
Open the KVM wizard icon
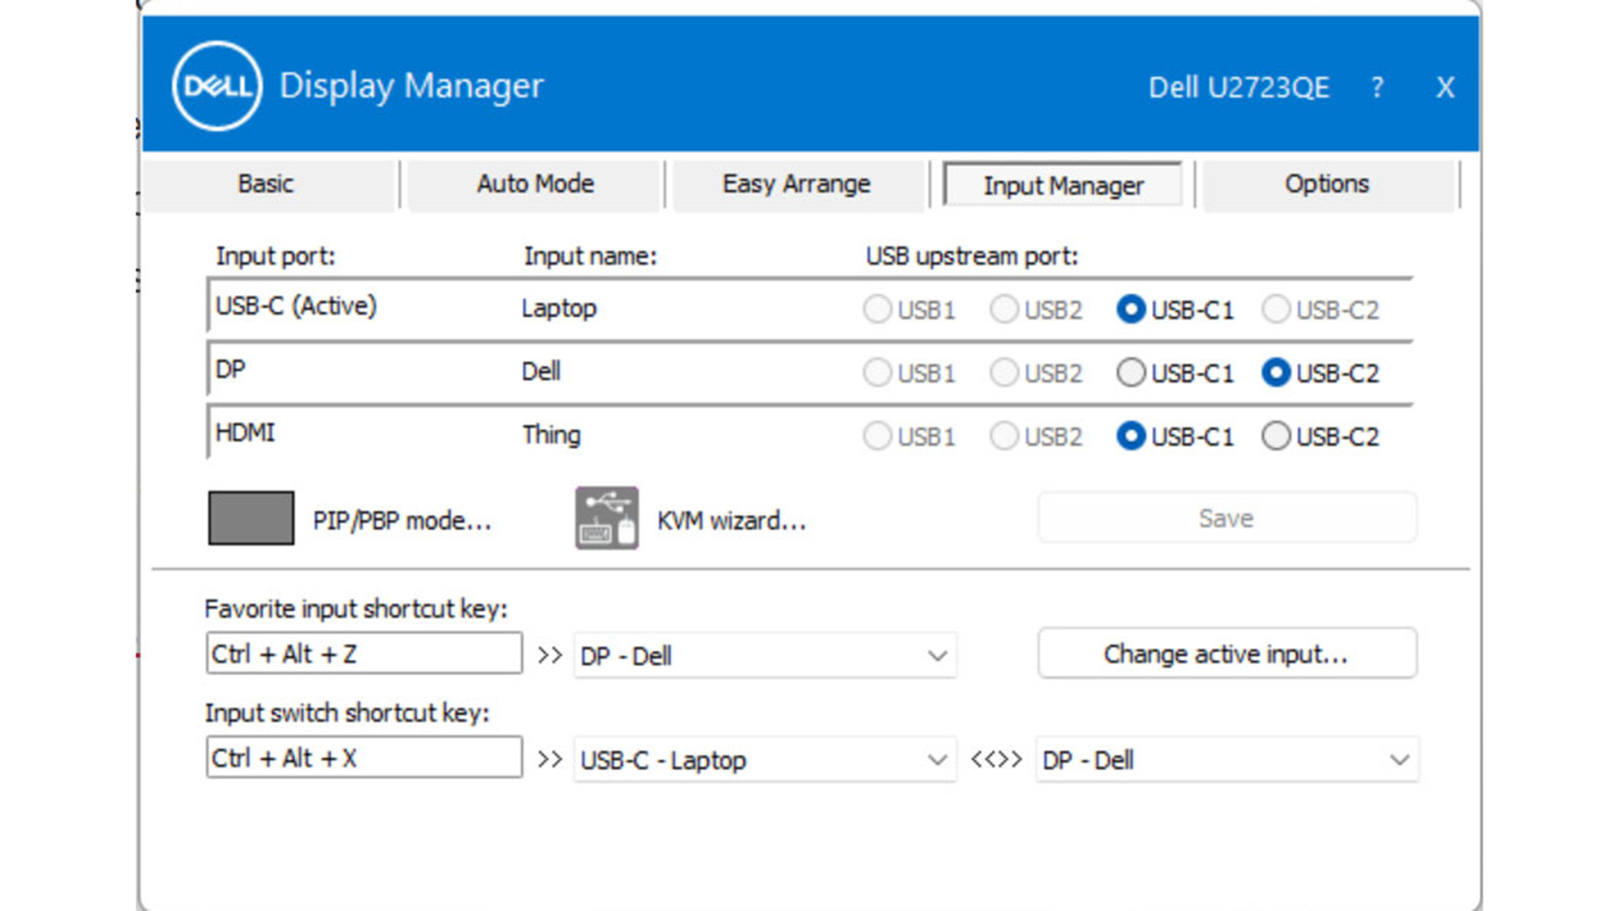point(606,518)
